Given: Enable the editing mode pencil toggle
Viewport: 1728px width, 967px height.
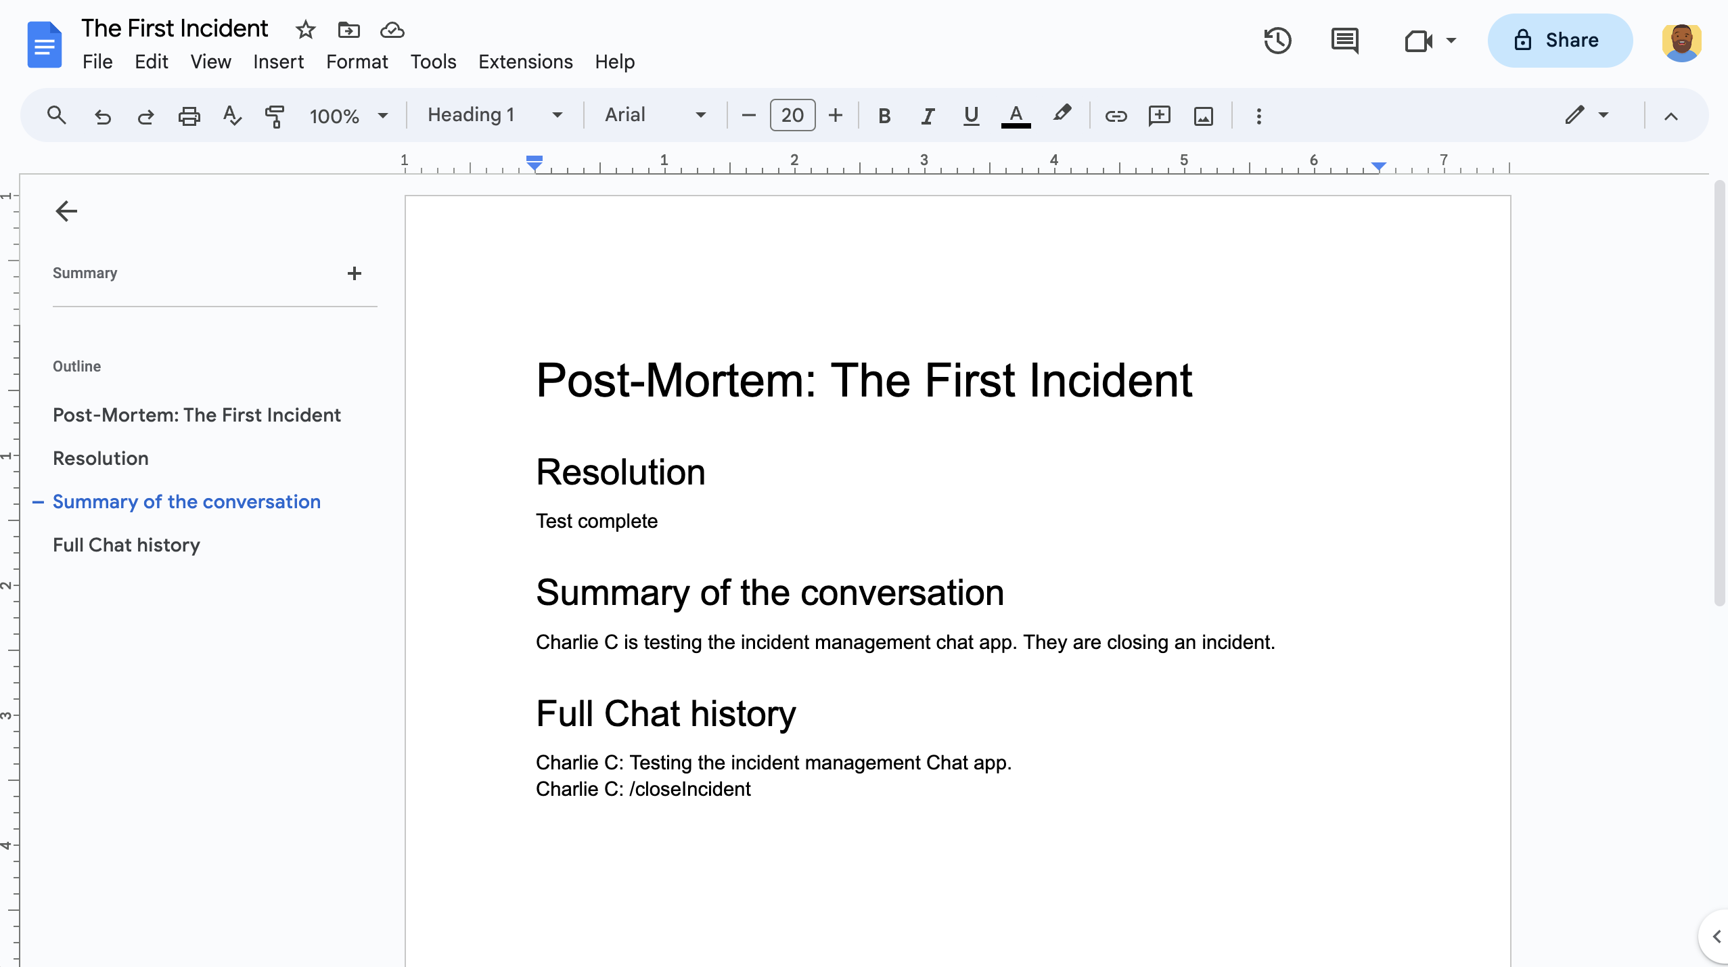Looking at the screenshot, I should (1574, 115).
